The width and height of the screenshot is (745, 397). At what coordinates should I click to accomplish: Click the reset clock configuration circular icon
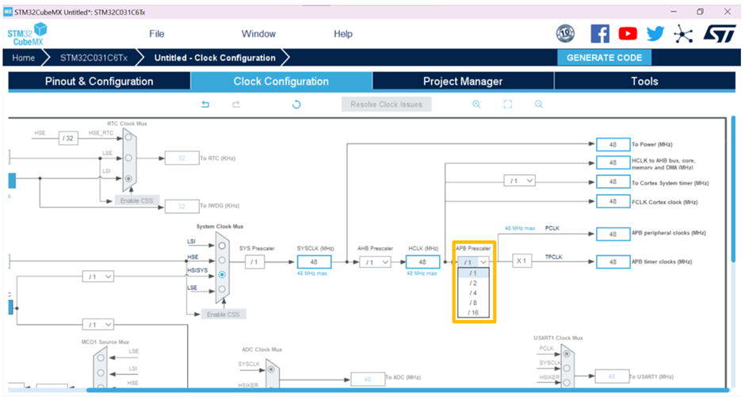296,105
